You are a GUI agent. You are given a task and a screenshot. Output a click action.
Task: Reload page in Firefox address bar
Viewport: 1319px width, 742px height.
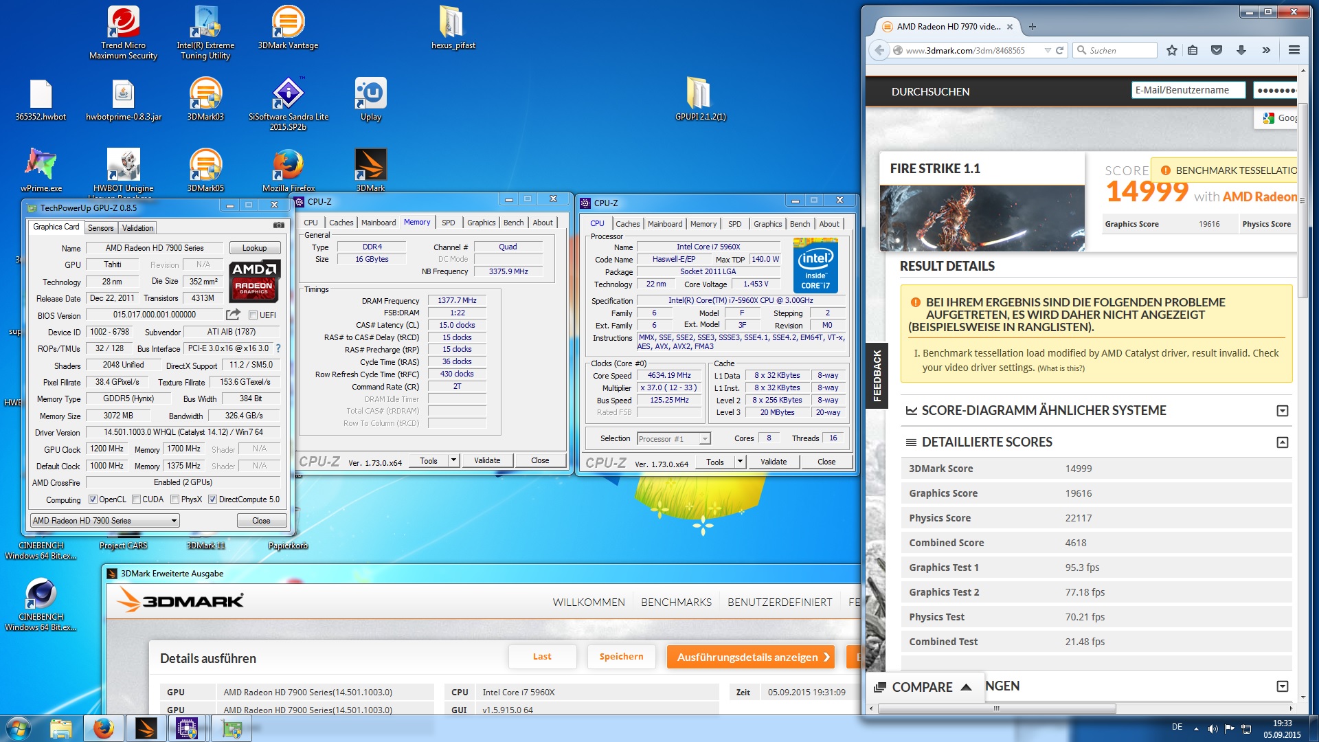point(1059,50)
